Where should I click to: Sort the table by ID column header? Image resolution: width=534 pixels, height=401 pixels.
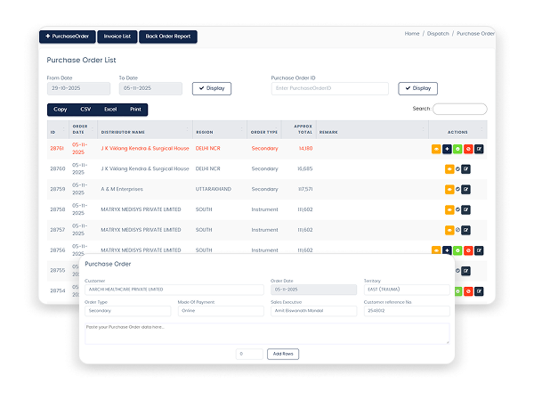[x=58, y=130]
